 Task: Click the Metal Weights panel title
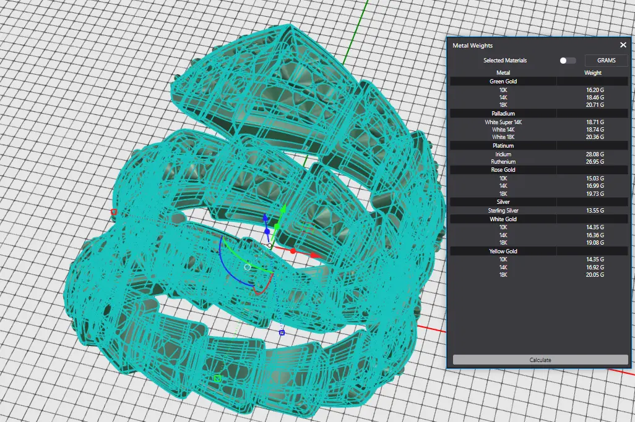pyautogui.click(x=473, y=45)
